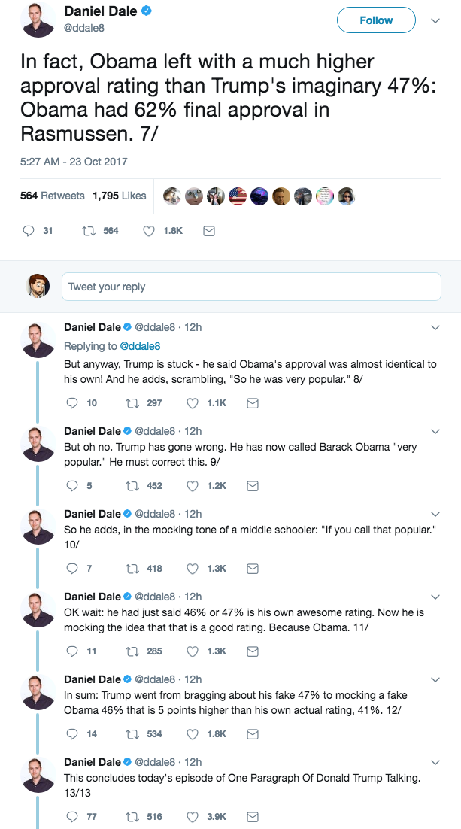Reply to the 13/13 tweet with 77 replies
This screenshot has height=829, width=461.
(x=72, y=816)
